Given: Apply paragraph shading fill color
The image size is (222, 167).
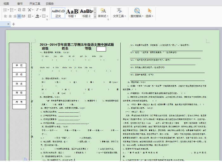Looking at the screenshot, I should 37,16.
